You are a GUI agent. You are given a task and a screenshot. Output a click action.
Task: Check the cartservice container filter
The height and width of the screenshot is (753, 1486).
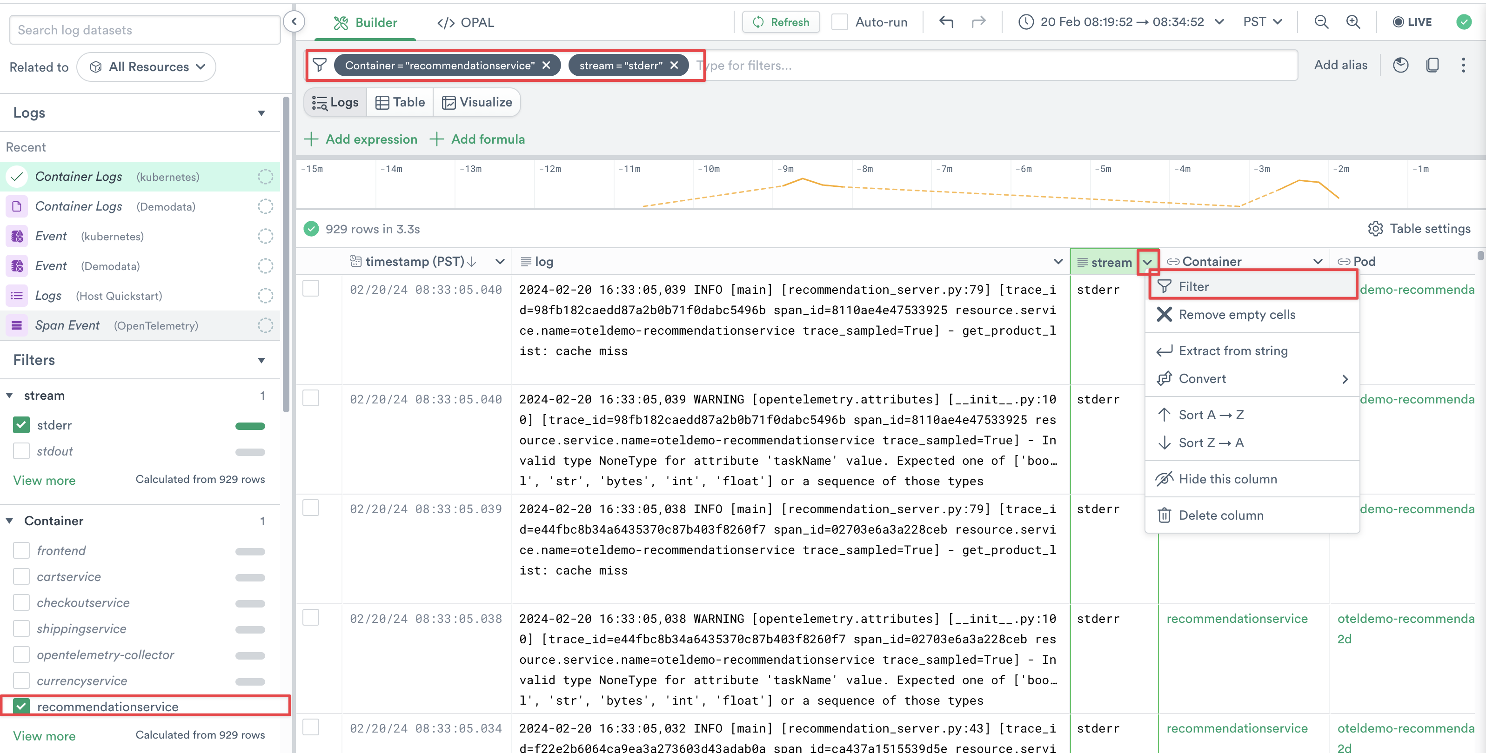click(x=21, y=577)
